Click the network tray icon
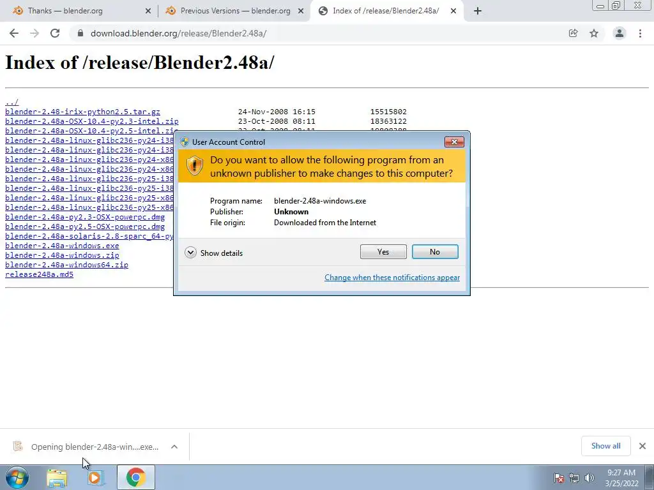 (x=574, y=478)
